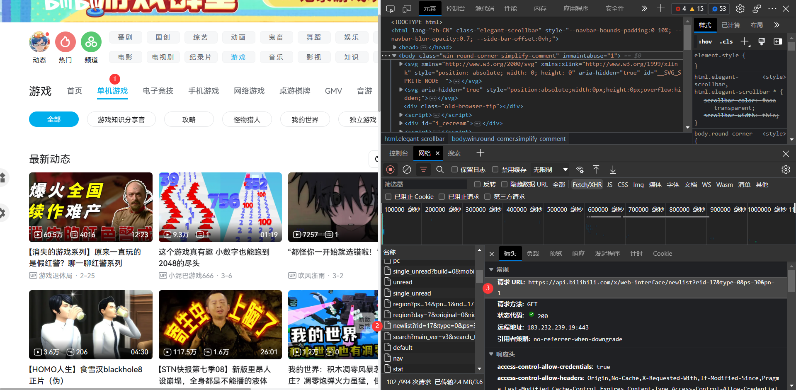
Task: Click import HAR upload arrow icon
Action: pos(596,170)
